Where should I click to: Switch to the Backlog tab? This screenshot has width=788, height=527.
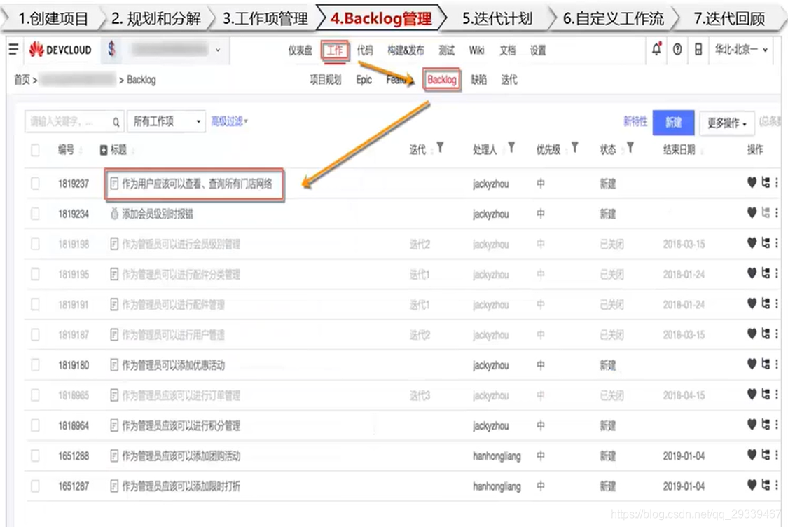[442, 79]
